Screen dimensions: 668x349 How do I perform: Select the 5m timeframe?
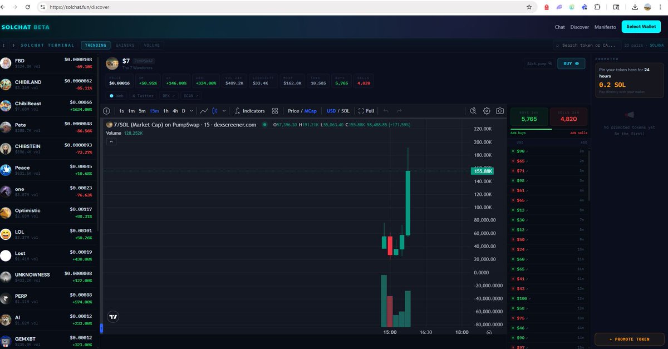142,111
